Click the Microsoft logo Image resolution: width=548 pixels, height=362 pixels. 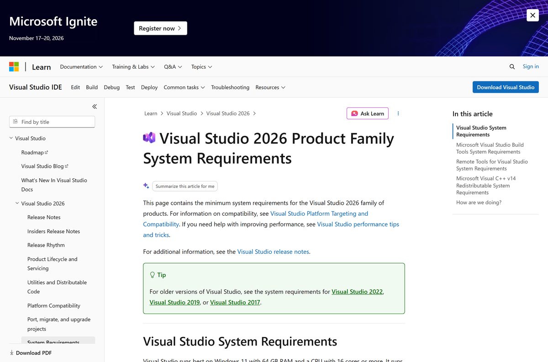coord(14,67)
